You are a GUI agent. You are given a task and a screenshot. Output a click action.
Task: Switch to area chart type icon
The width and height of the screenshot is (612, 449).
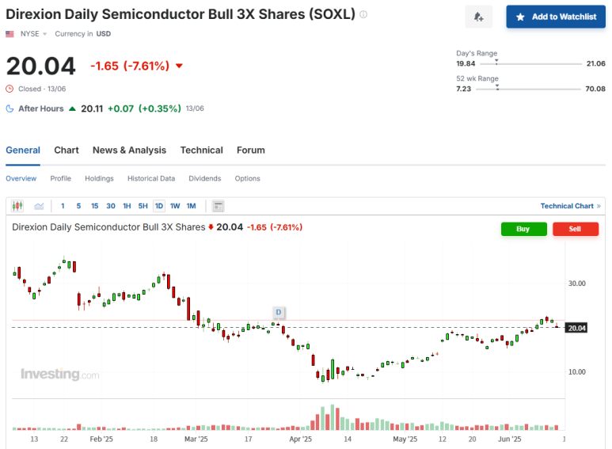39,206
